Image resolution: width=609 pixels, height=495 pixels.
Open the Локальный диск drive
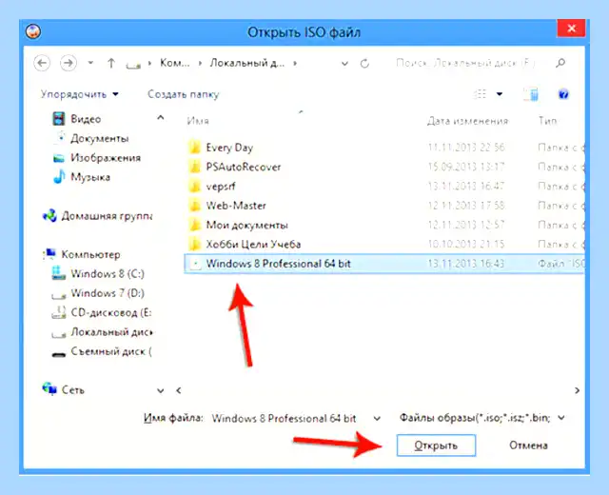tap(111, 332)
